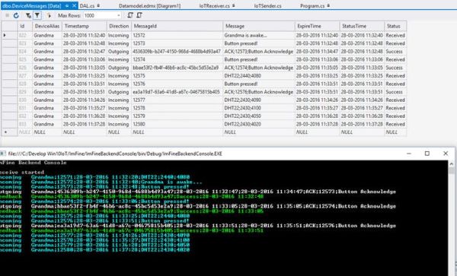The height and width of the screenshot is (276, 457).
Task: Sort by the Message column header
Action: (259, 26)
